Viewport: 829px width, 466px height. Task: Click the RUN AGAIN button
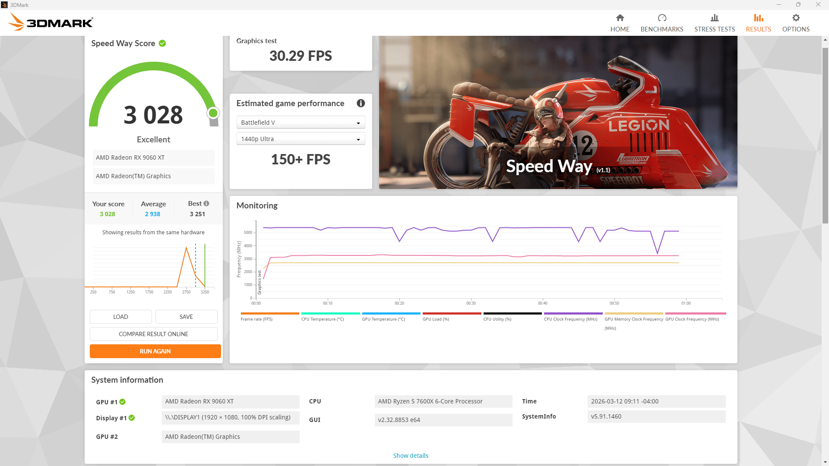point(155,351)
